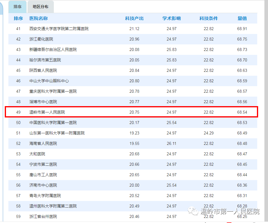
Task: Click 学术影响 value 25.83 in row 43
Action: (x=171, y=49)
